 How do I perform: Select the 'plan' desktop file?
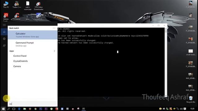pos(28,17)
